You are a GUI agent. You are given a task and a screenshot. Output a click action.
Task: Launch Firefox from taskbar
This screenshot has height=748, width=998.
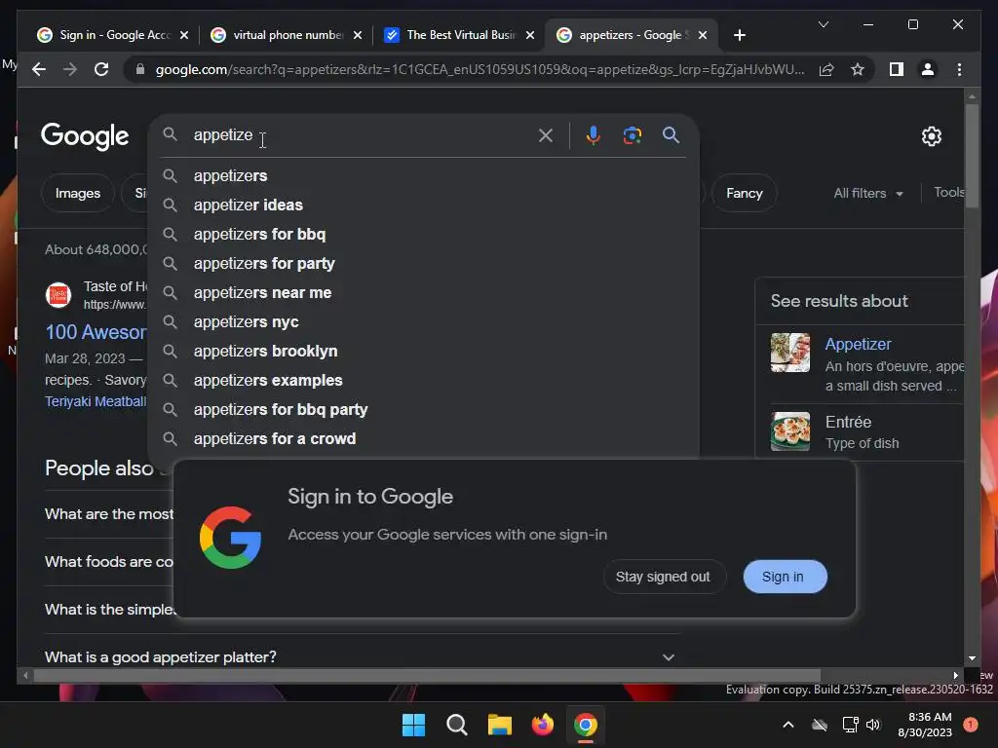tap(542, 725)
